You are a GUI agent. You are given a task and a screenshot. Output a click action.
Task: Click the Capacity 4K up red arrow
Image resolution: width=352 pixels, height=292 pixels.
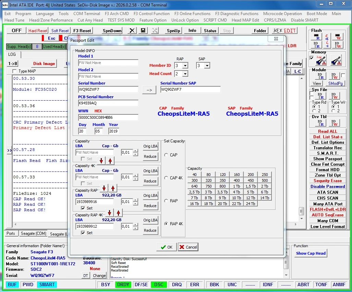tap(113, 188)
